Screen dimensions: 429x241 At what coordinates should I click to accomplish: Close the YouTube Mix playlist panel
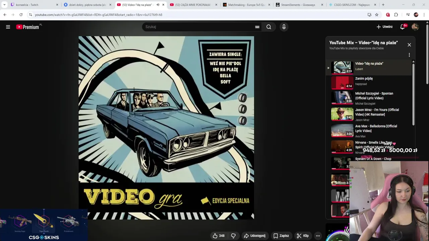[409, 45]
